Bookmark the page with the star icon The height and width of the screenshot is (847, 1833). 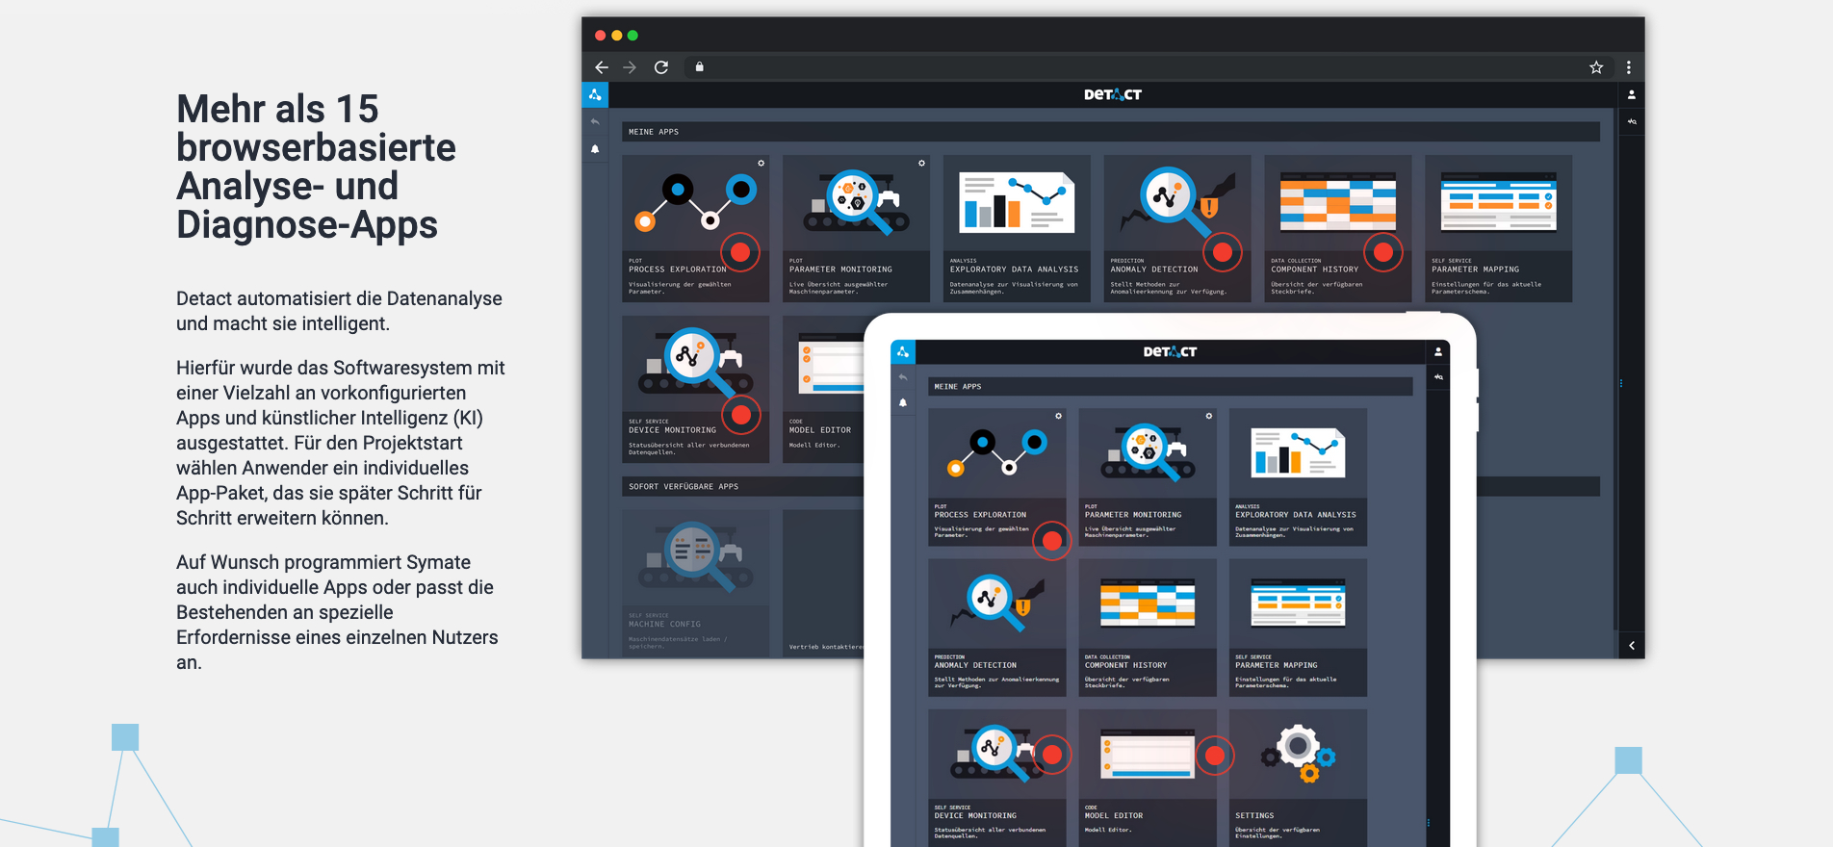(1596, 67)
